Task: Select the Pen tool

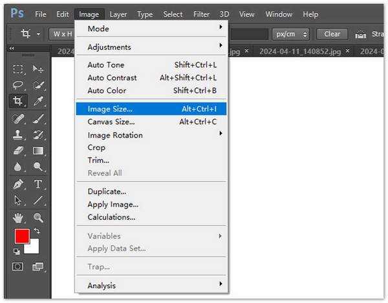Action: pos(18,184)
